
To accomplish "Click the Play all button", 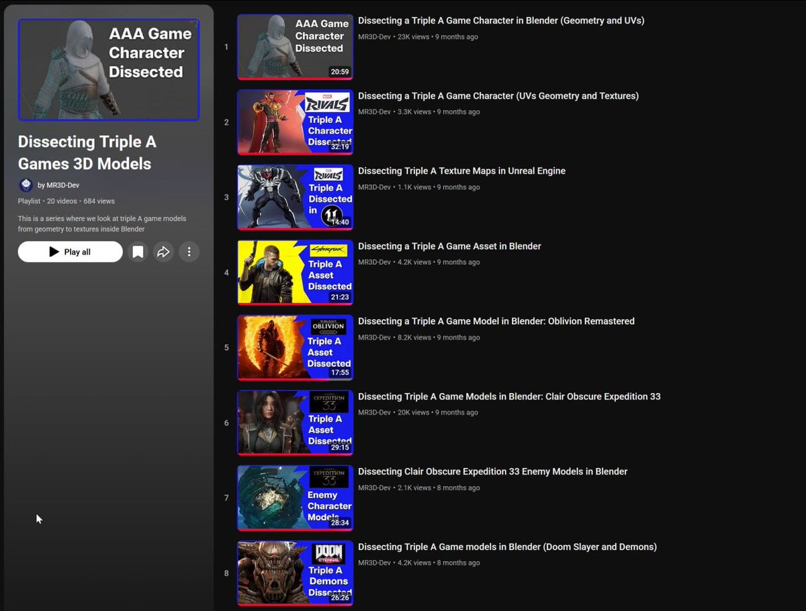I will [70, 252].
